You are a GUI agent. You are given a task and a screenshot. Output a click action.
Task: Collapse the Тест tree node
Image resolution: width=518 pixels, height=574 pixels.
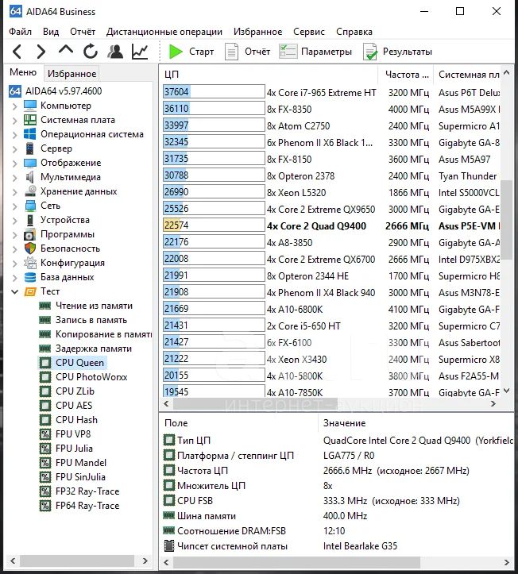14,291
